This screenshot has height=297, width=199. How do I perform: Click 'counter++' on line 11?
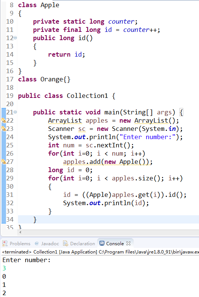pyautogui.click(x=140, y=30)
